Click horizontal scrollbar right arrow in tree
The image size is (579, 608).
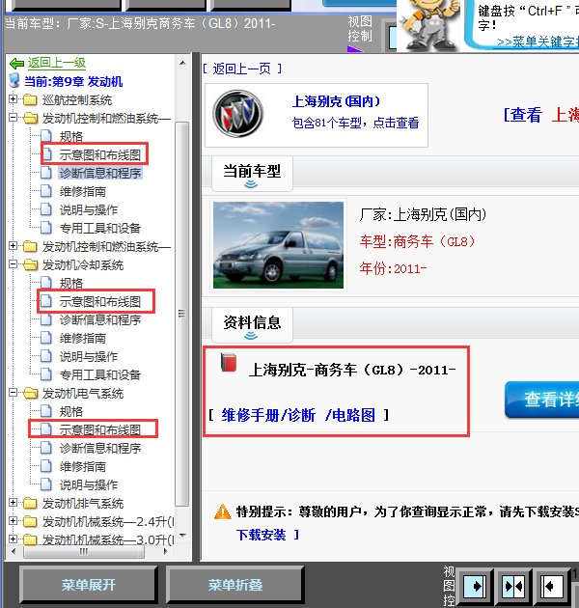166,551
